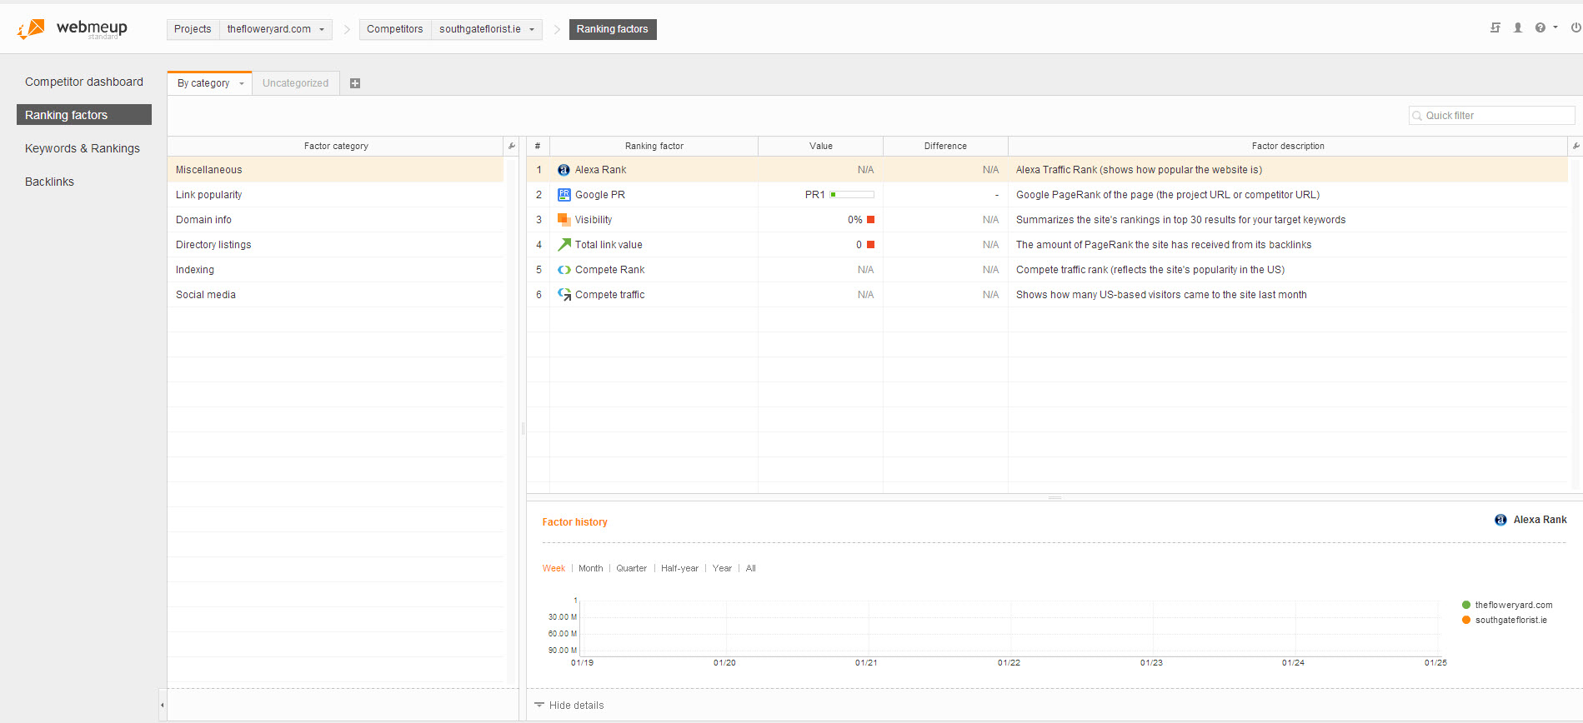The width and height of the screenshot is (1583, 723).
Task: Click the Alexa Rank row icon
Action: (564, 170)
